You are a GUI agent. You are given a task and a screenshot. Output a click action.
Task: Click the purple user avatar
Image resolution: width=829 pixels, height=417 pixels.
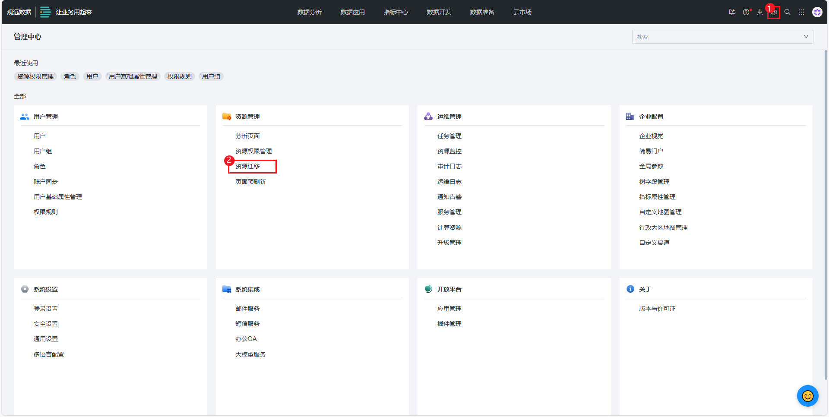coord(817,12)
